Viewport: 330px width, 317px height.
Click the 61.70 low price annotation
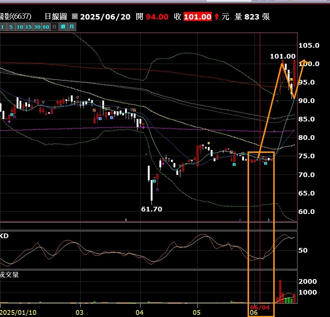[x=151, y=209]
